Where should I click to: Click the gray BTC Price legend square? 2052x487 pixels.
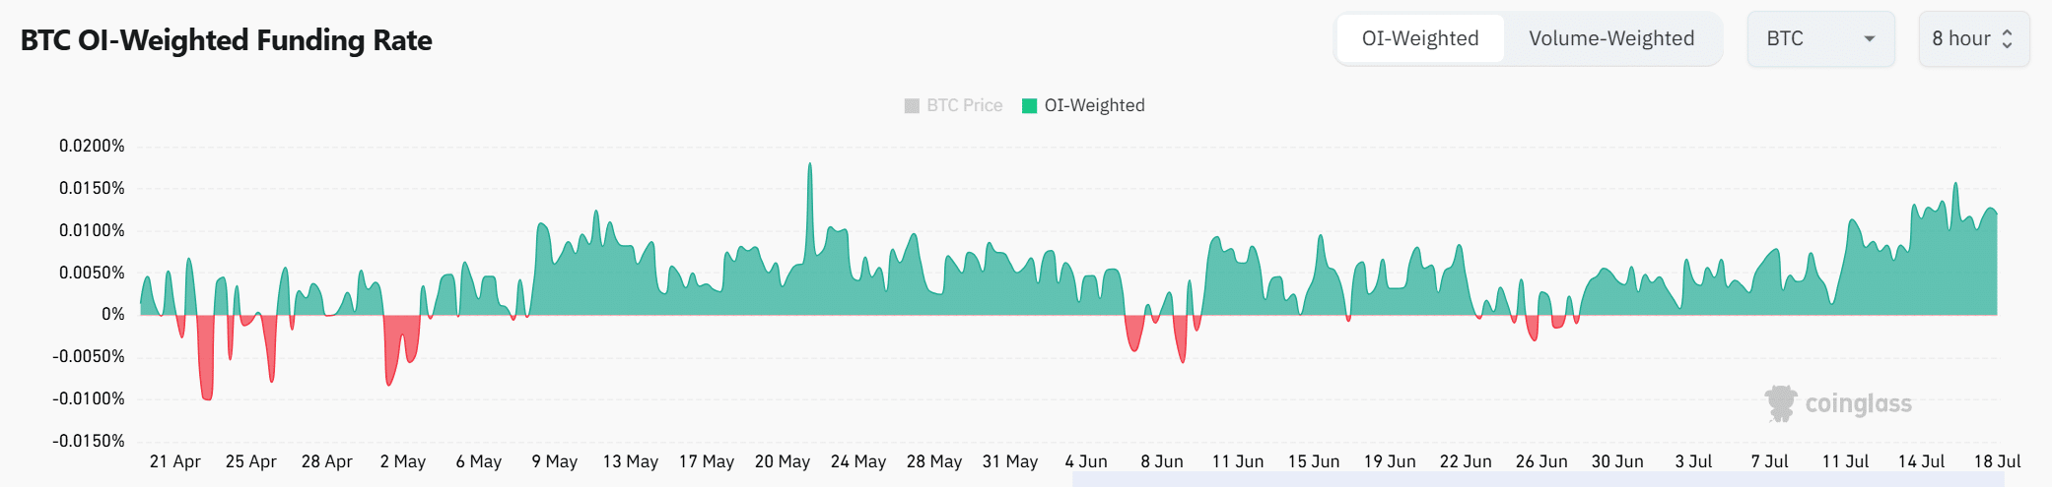[x=912, y=106]
